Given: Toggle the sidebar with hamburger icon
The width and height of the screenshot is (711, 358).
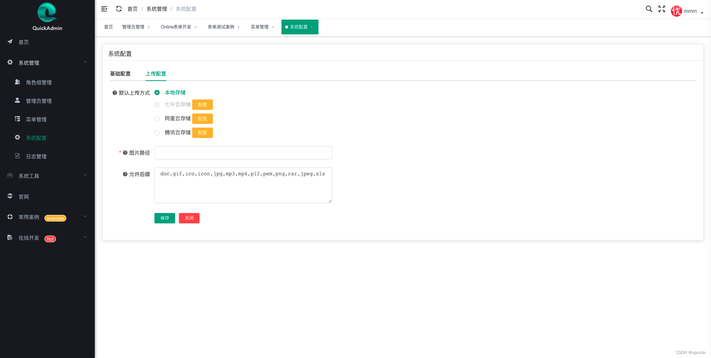Looking at the screenshot, I should 104,9.
